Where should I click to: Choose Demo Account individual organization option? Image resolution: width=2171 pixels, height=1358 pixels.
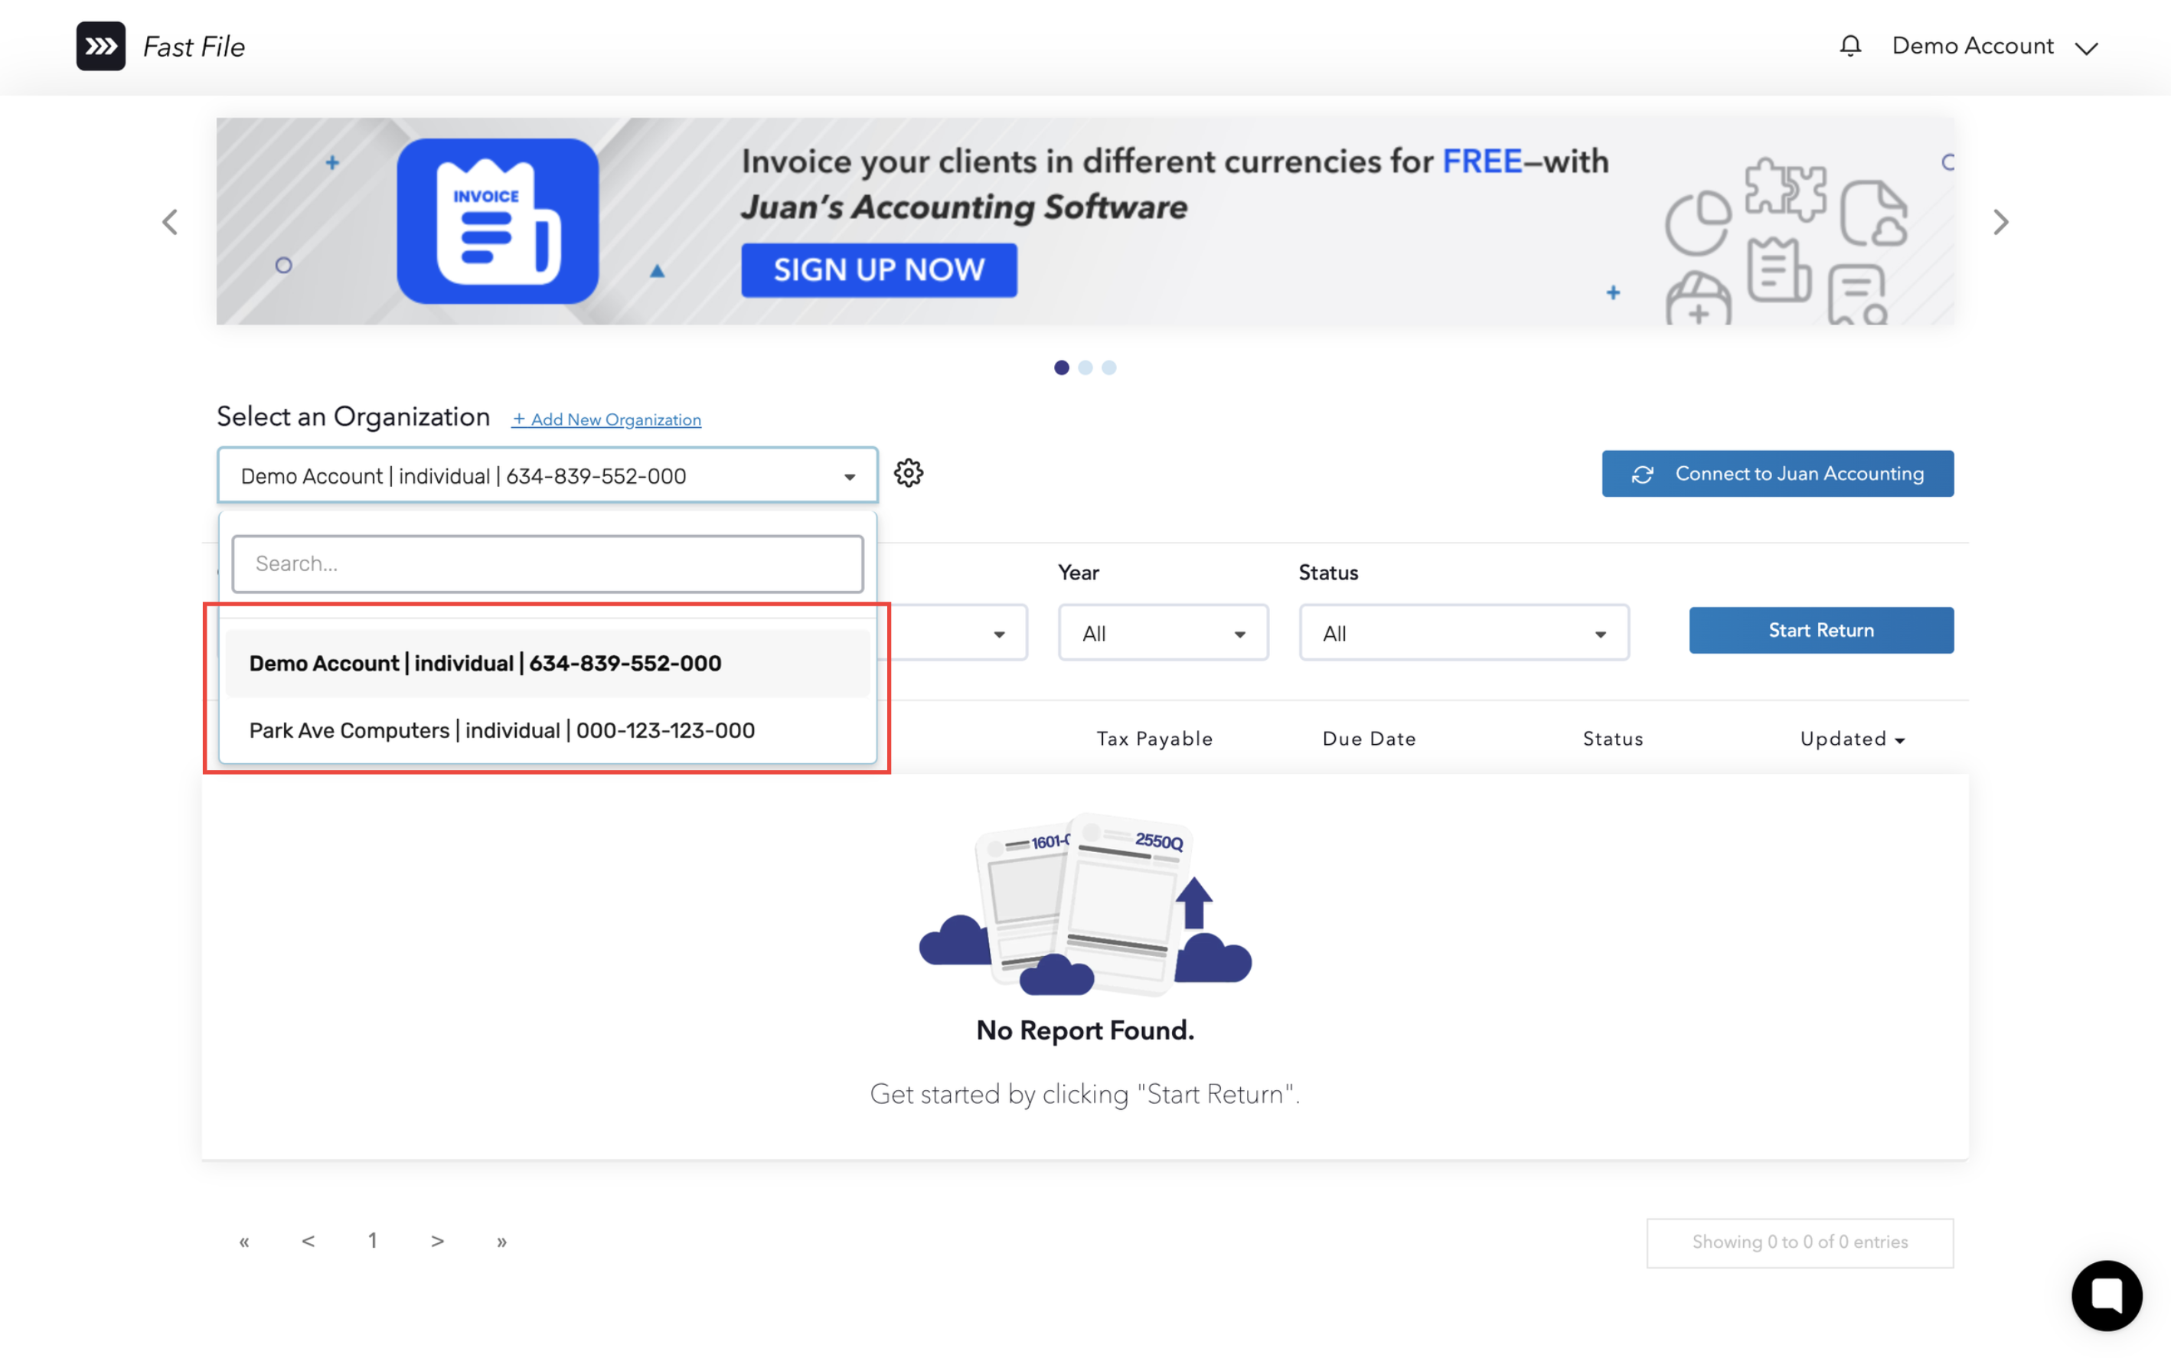(485, 663)
